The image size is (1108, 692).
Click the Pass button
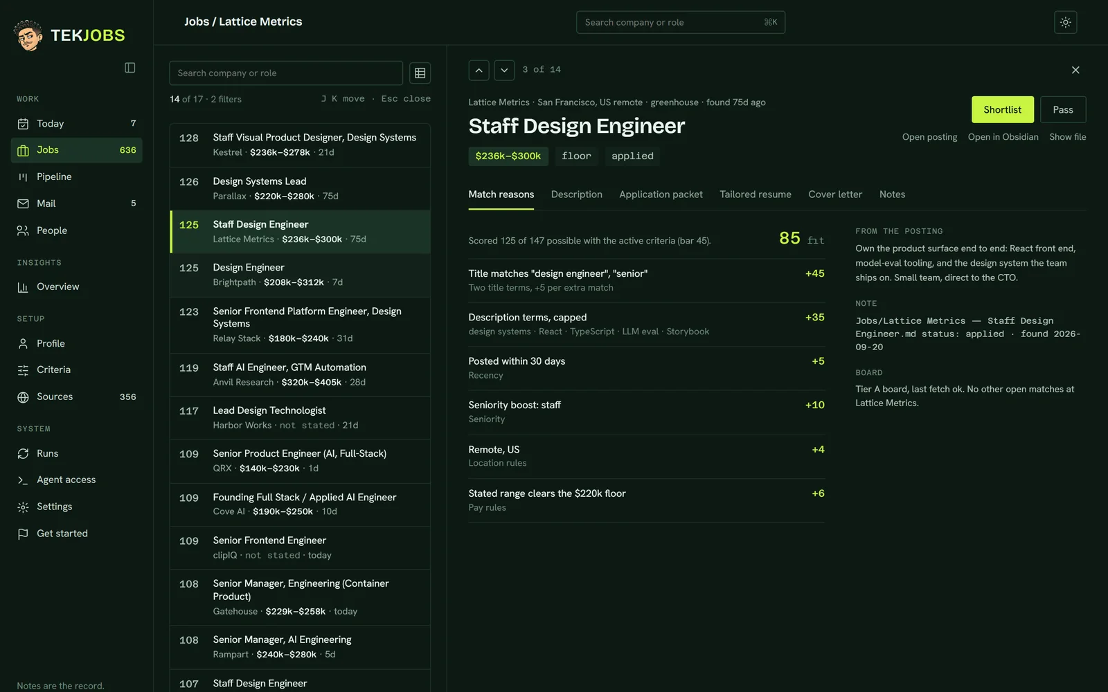click(x=1063, y=109)
